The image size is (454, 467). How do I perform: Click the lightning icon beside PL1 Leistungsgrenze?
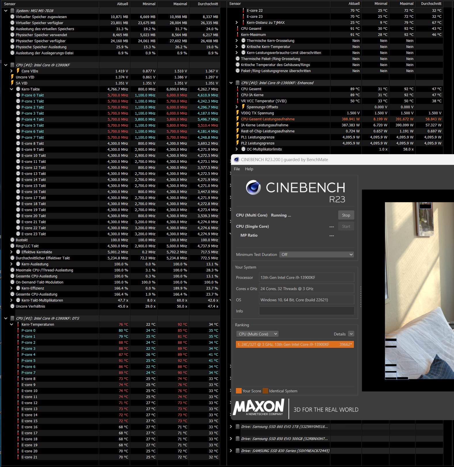[238, 137]
